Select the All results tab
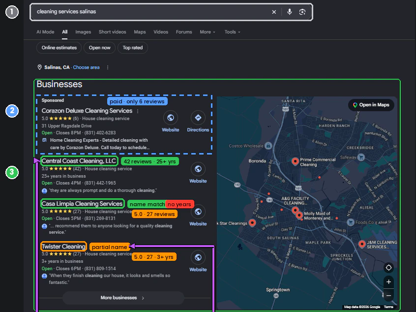The image size is (416, 312). tap(65, 32)
